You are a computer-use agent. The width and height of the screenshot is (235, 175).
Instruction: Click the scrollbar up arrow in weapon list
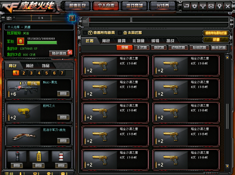coord(227,58)
